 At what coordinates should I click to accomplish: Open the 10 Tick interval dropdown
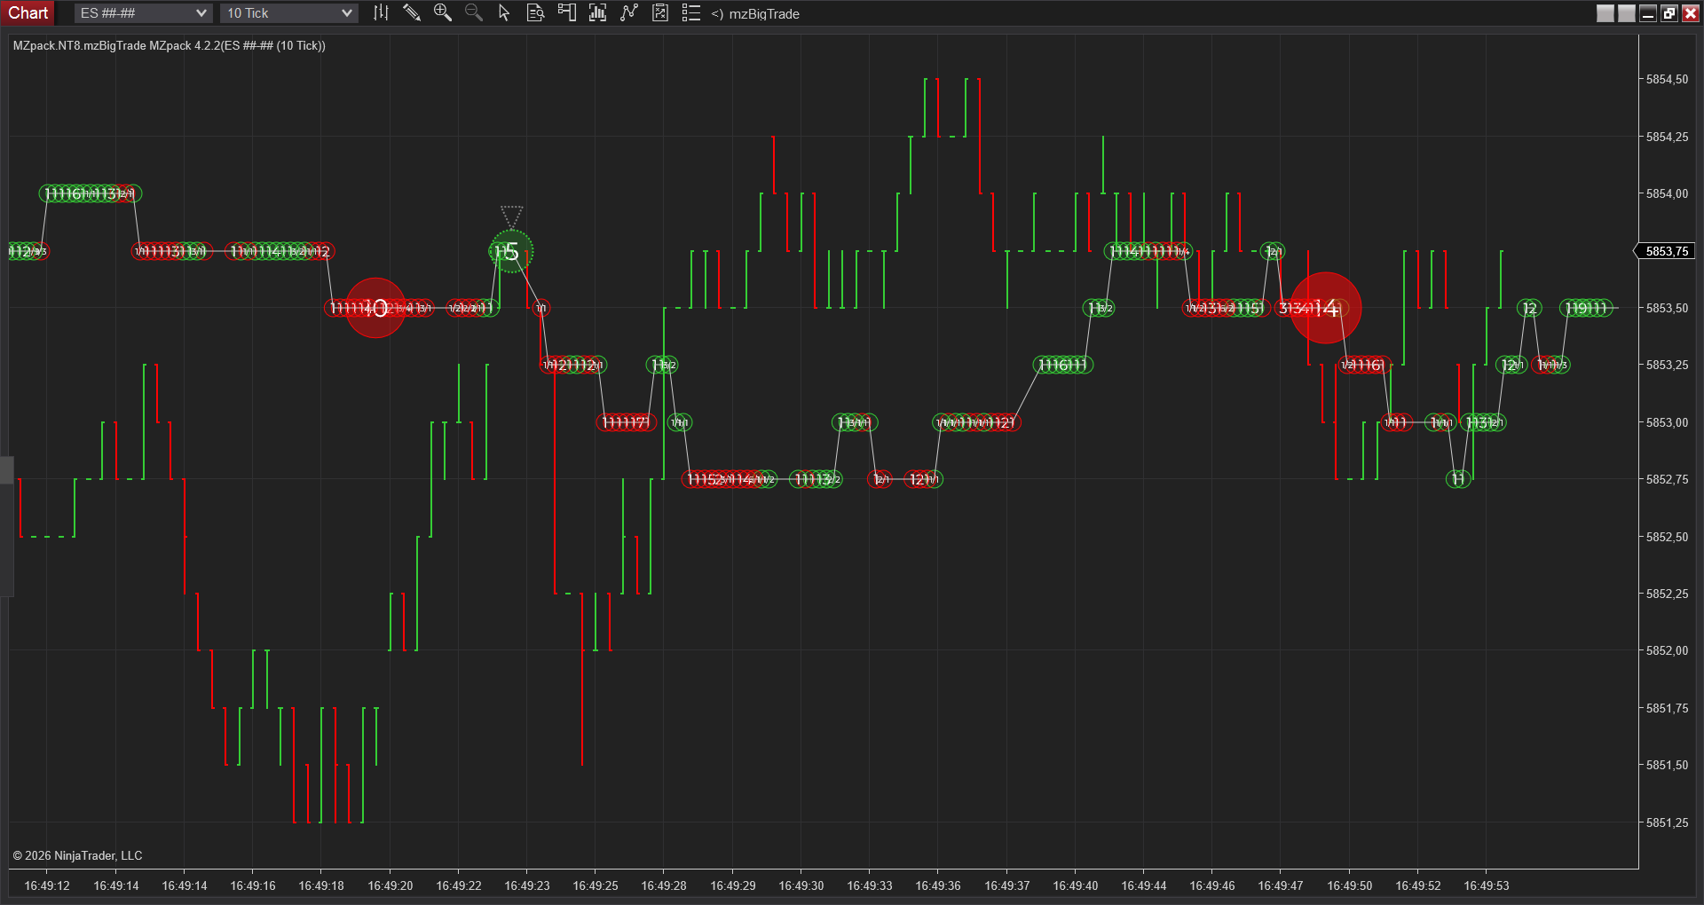289,13
